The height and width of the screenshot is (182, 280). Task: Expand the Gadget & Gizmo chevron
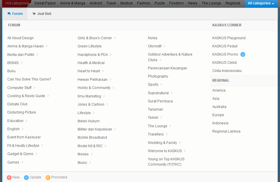coord(36,154)
